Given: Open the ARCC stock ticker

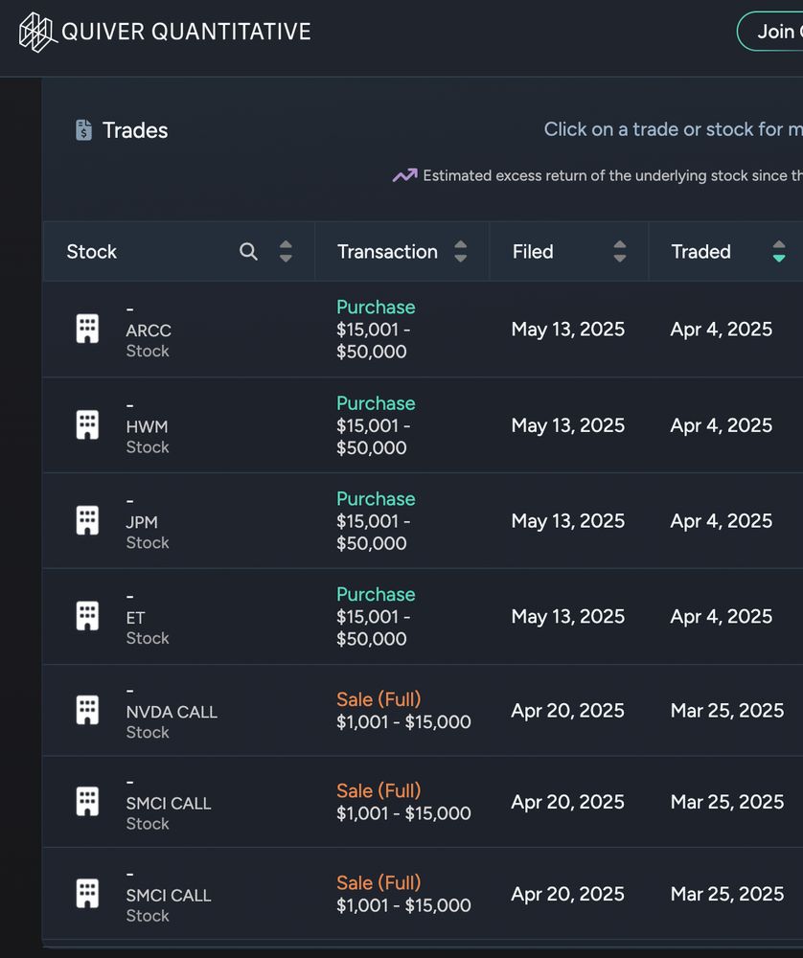Looking at the screenshot, I should pos(149,331).
